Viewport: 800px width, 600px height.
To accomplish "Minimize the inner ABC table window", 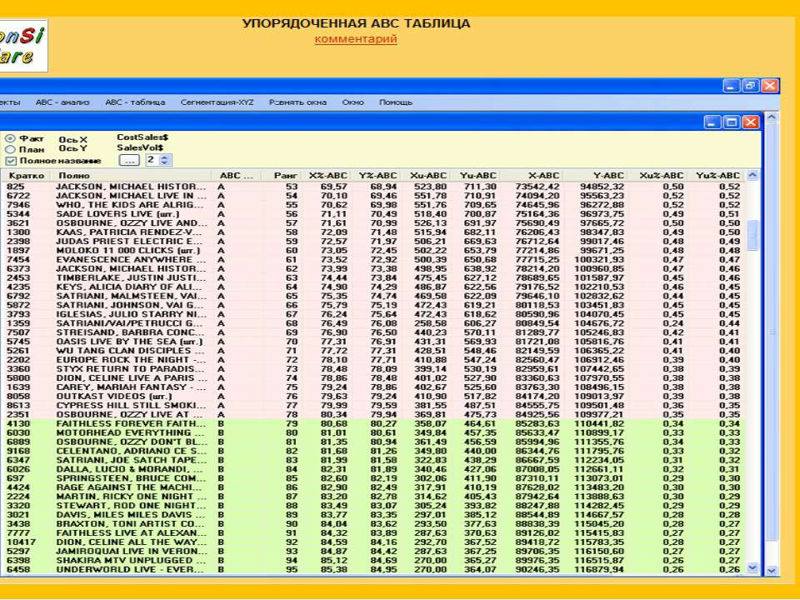I will coord(712,122).
